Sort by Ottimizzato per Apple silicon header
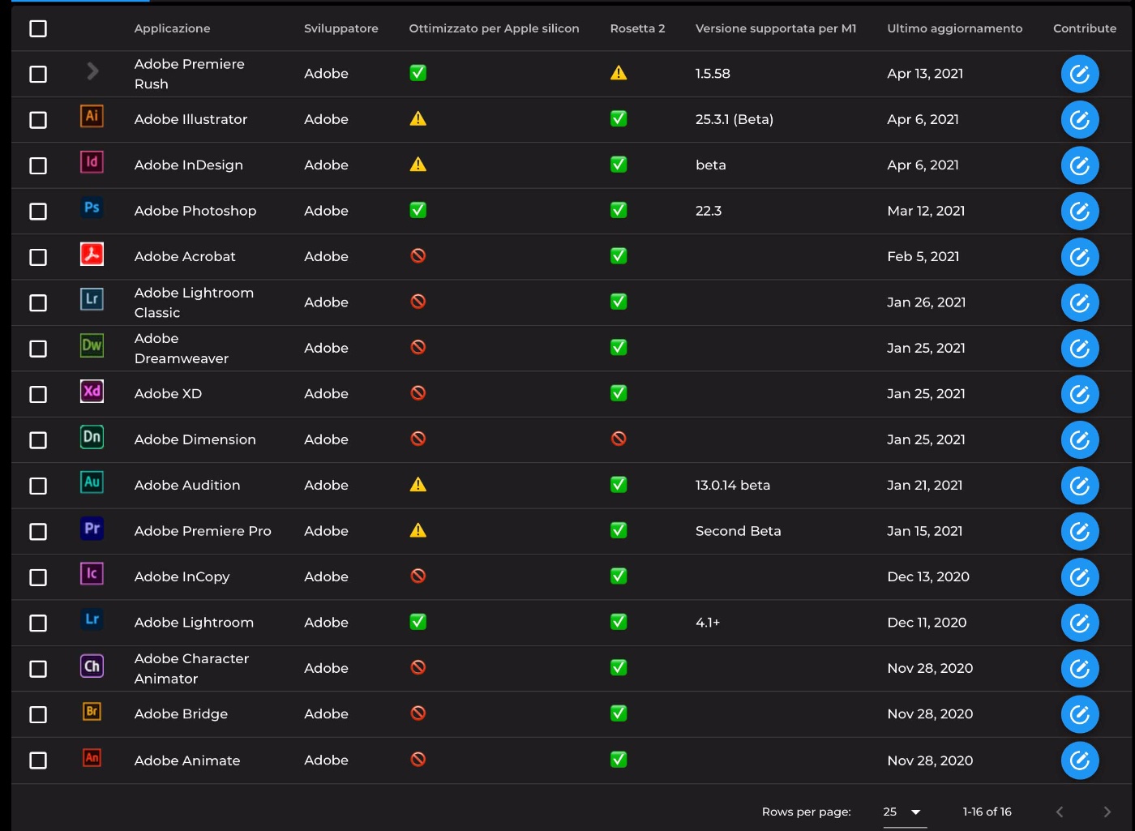 494,28
